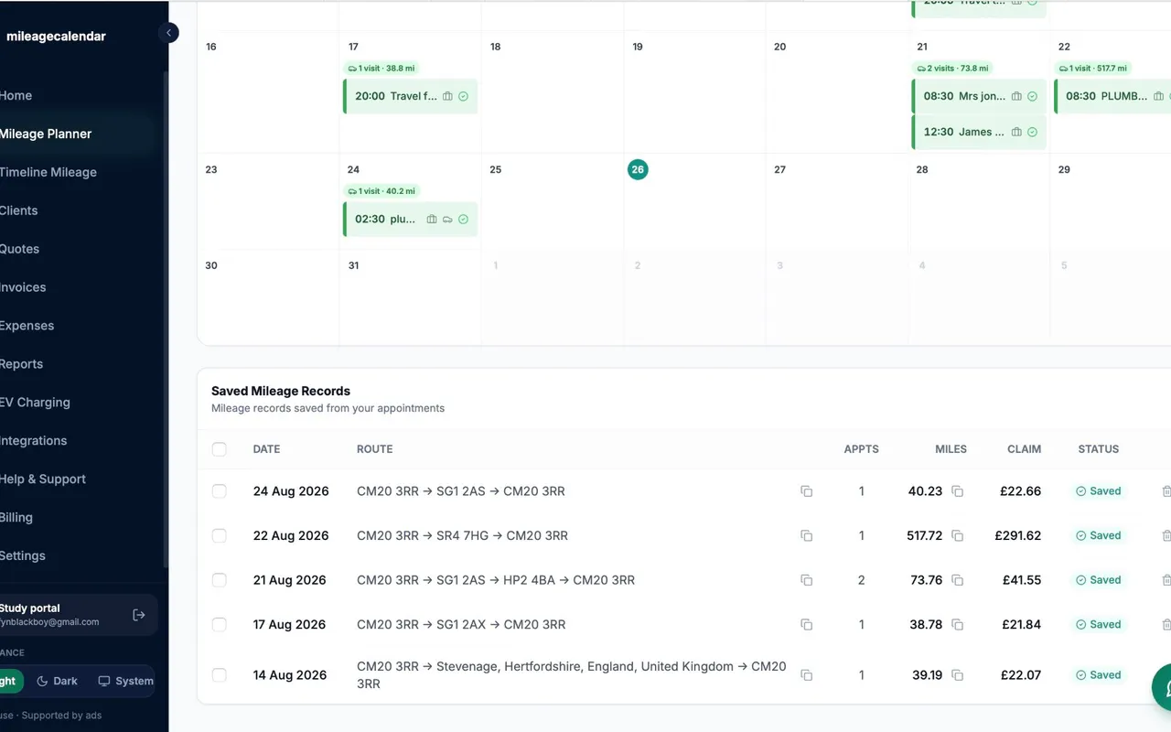Click check-circle icon on 02:30 plu event
Viewport: 1171px width, 732px height.
coord(463,220)
